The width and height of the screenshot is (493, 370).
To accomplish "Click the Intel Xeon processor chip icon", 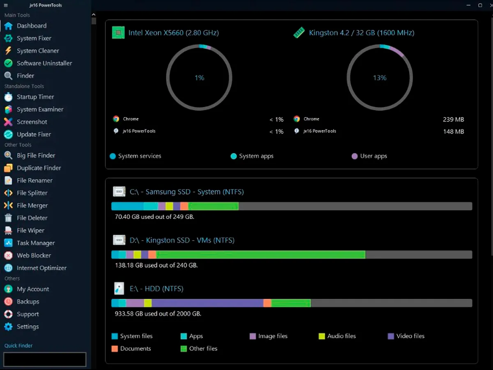I will tap(118, 32).
